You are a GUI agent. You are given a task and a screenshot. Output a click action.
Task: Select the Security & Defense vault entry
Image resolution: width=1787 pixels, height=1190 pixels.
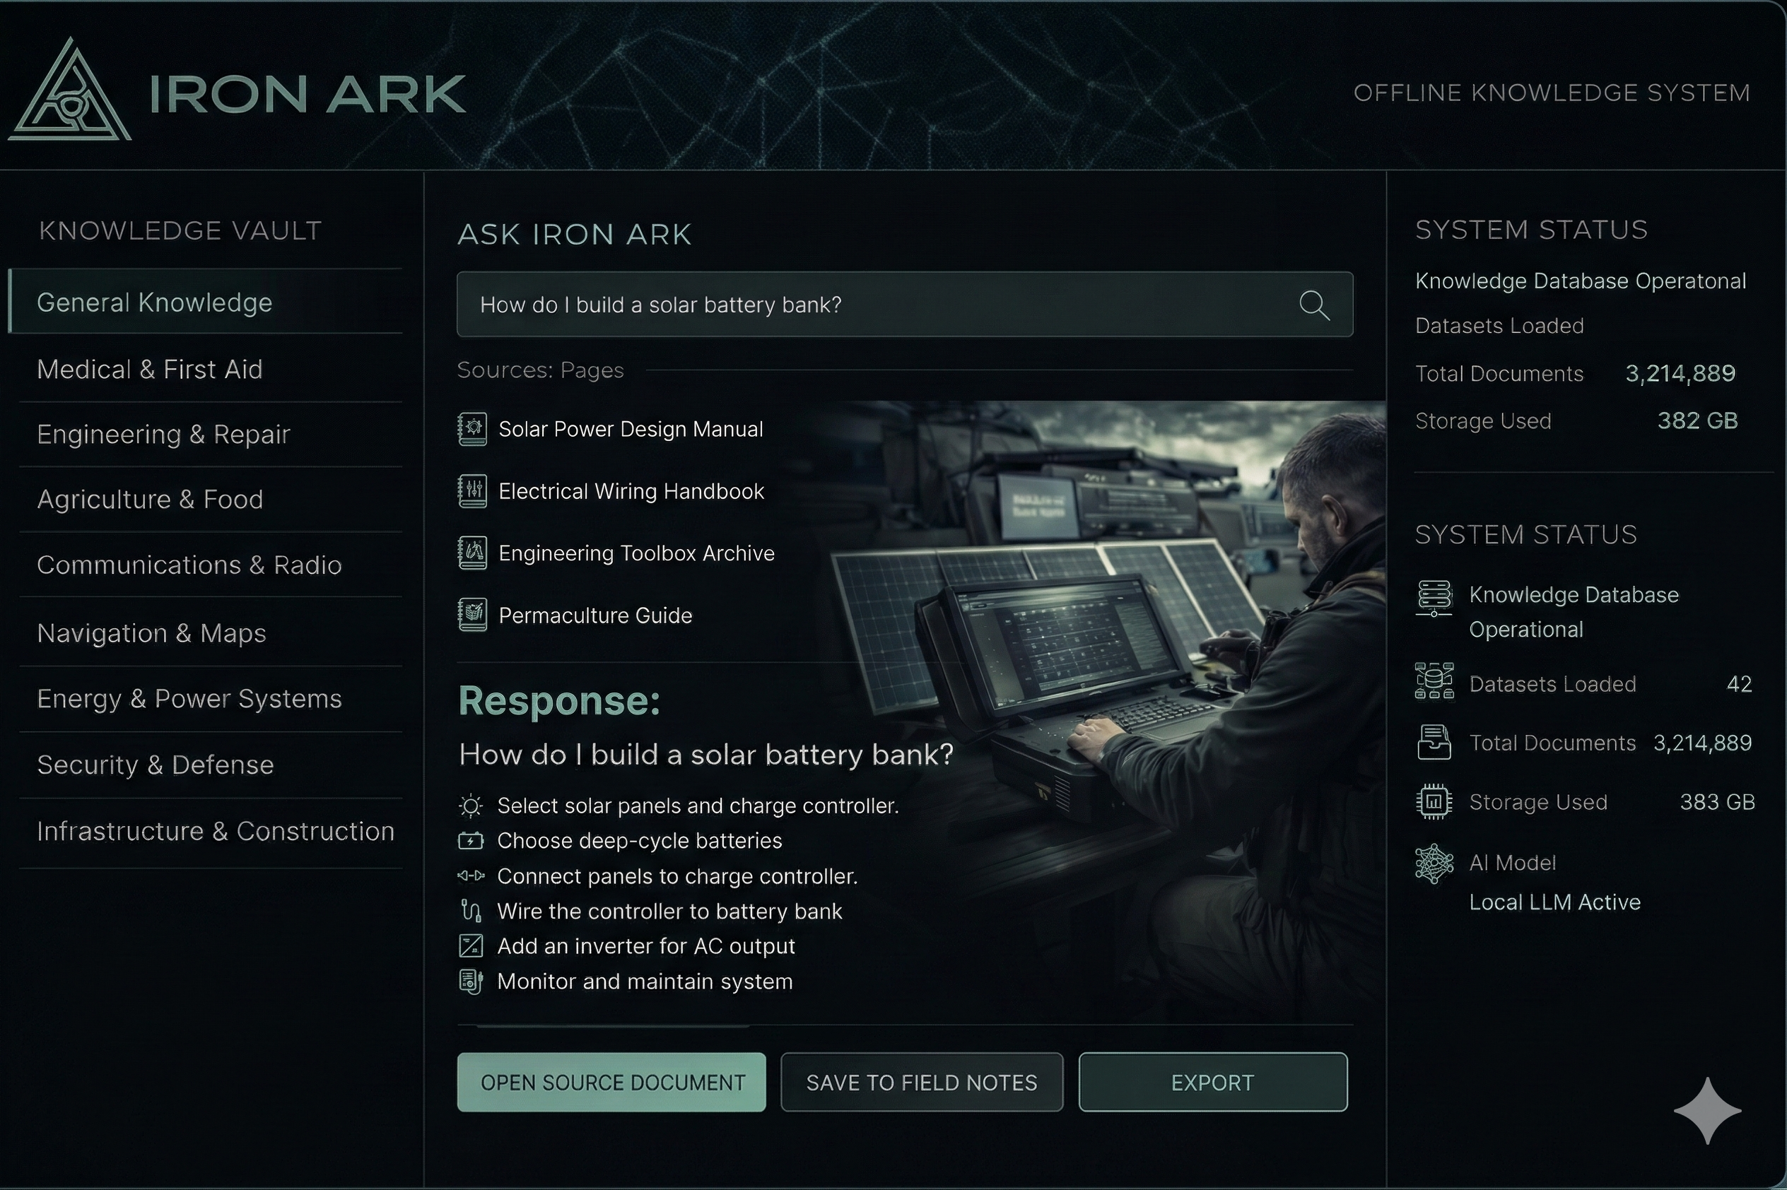(155, 765)
